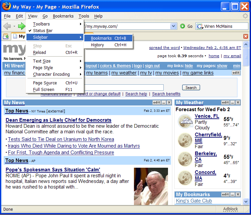This screenshot has height=215, width=251.
Task: Click the green Forward arrow icon
Action: (21, 26)
